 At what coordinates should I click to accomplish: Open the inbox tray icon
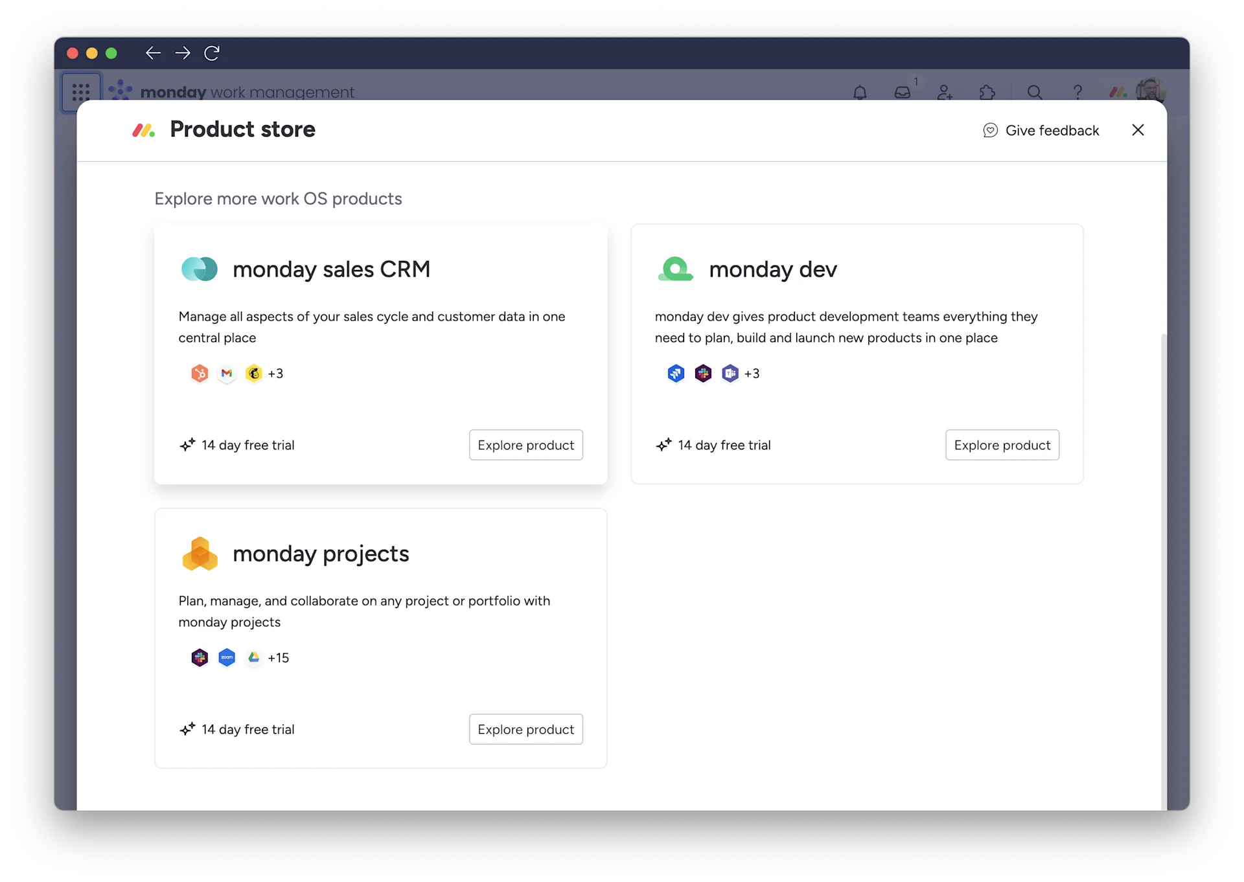[902, 93]
